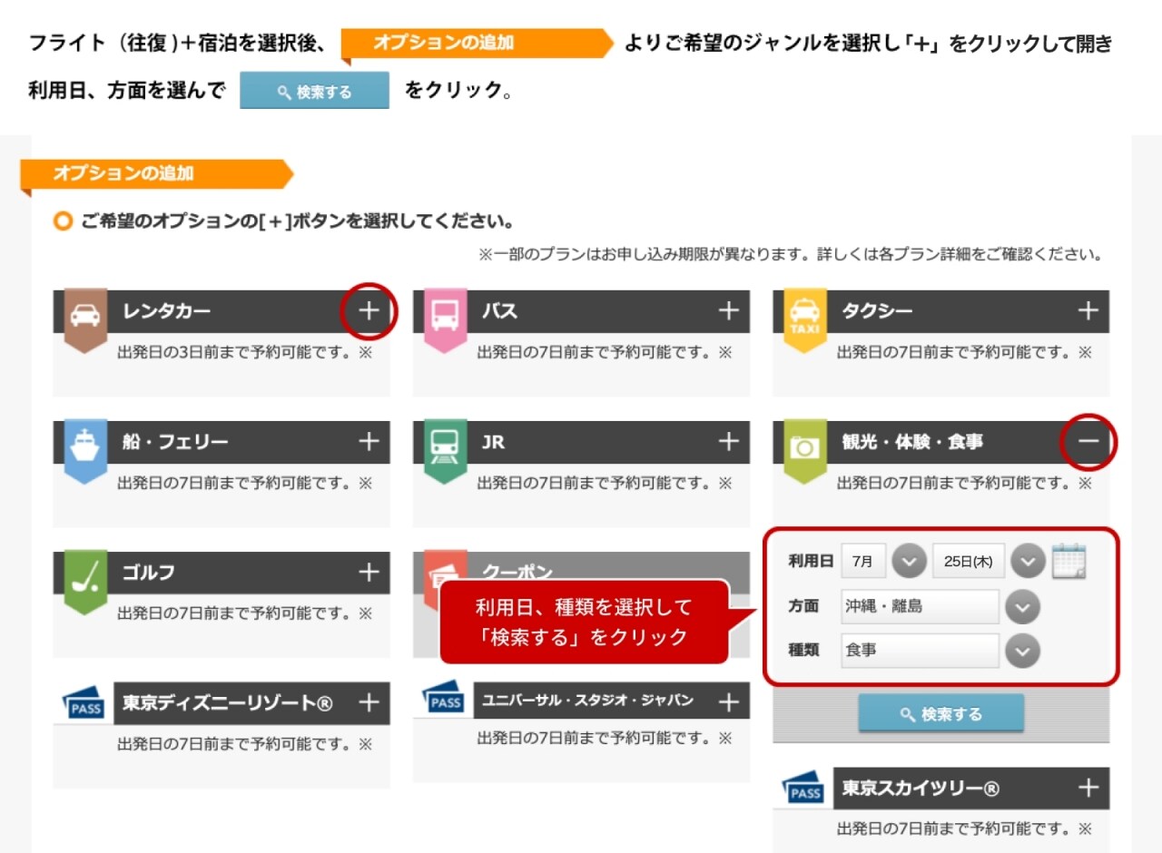This screenshot has width=1162, height=853.
Task: Click the rental car icon
Action: tap(85, 316)
